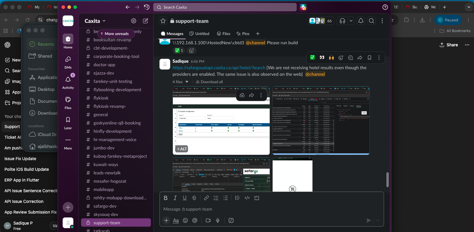This screenshot has height=232, width=474.
Task: Open the safargouatapi hotel Search link
Action: [x=219, y=68]
